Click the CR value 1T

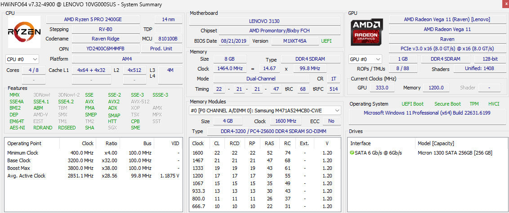(x=334, y=79)
